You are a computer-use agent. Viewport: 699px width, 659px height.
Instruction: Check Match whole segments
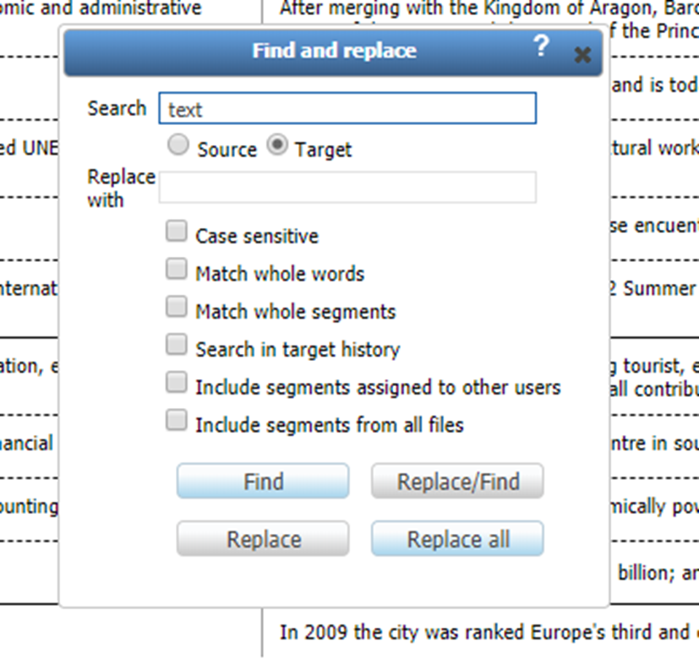177,306
